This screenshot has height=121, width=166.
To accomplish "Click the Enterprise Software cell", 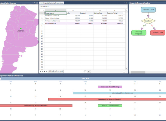I will (56, 16).
